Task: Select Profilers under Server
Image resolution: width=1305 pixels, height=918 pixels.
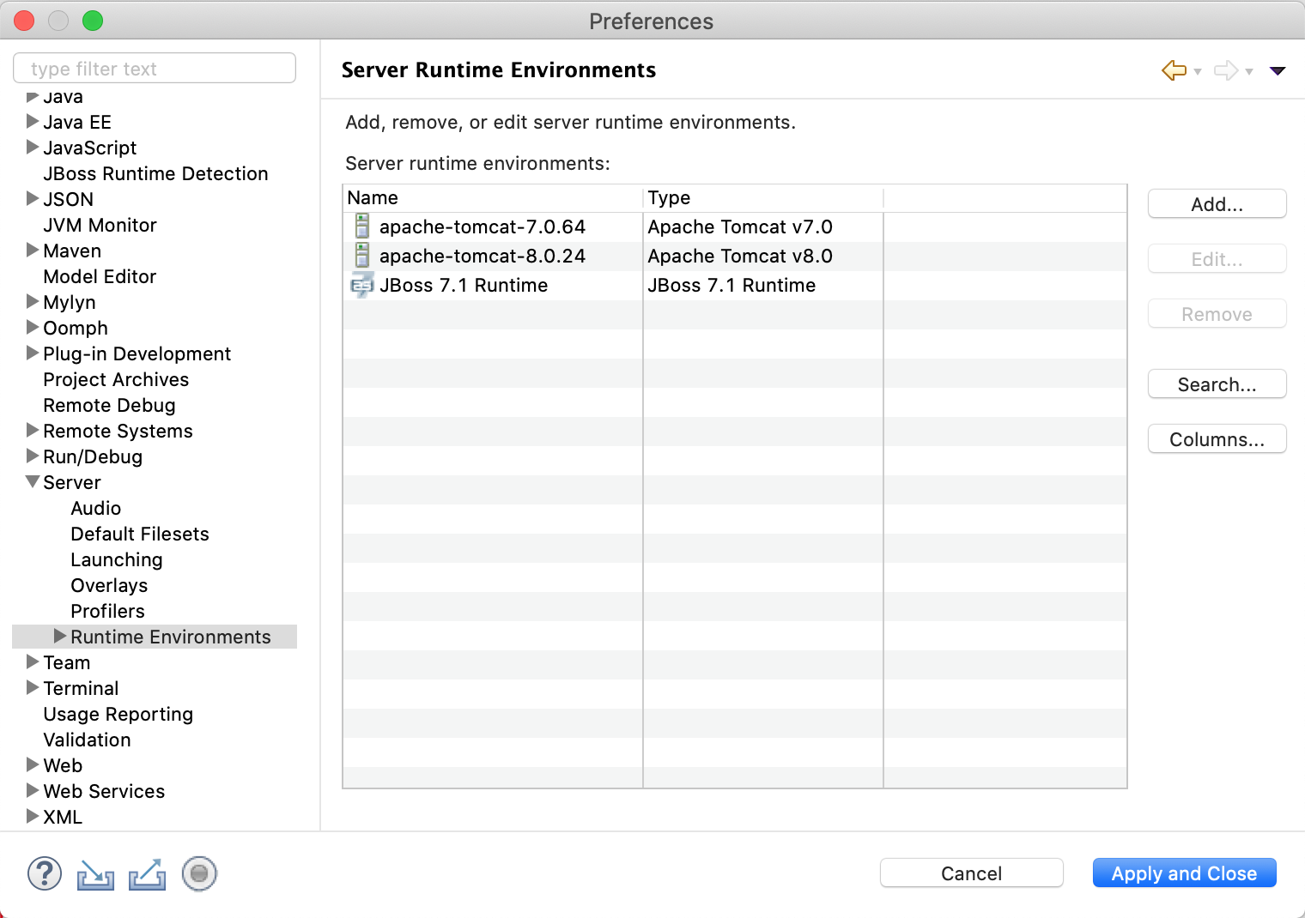Action: [x=107, y=611]
